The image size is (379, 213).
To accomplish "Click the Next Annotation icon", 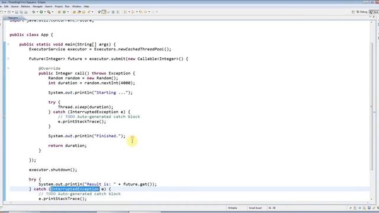I will click(x=125, y=12).
